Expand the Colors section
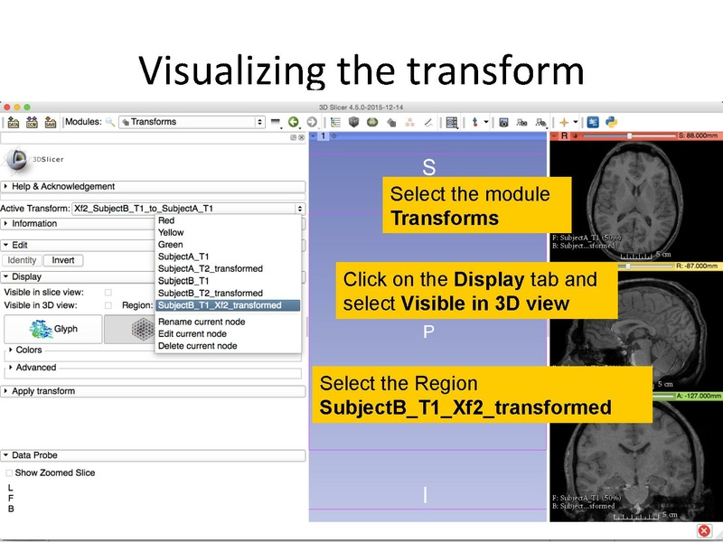 pos(26,350)
